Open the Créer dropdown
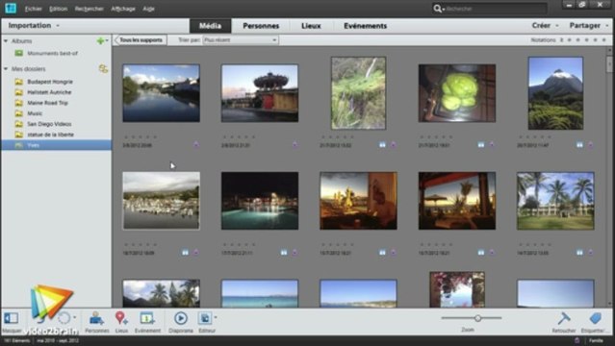 pos(545,26)
